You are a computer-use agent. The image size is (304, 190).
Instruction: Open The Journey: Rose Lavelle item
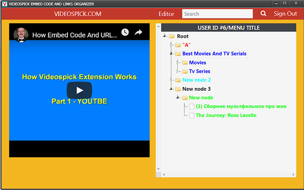(226, 115)
